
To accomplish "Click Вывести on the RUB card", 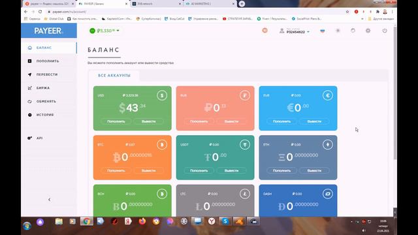I will [x=231, y=121].
